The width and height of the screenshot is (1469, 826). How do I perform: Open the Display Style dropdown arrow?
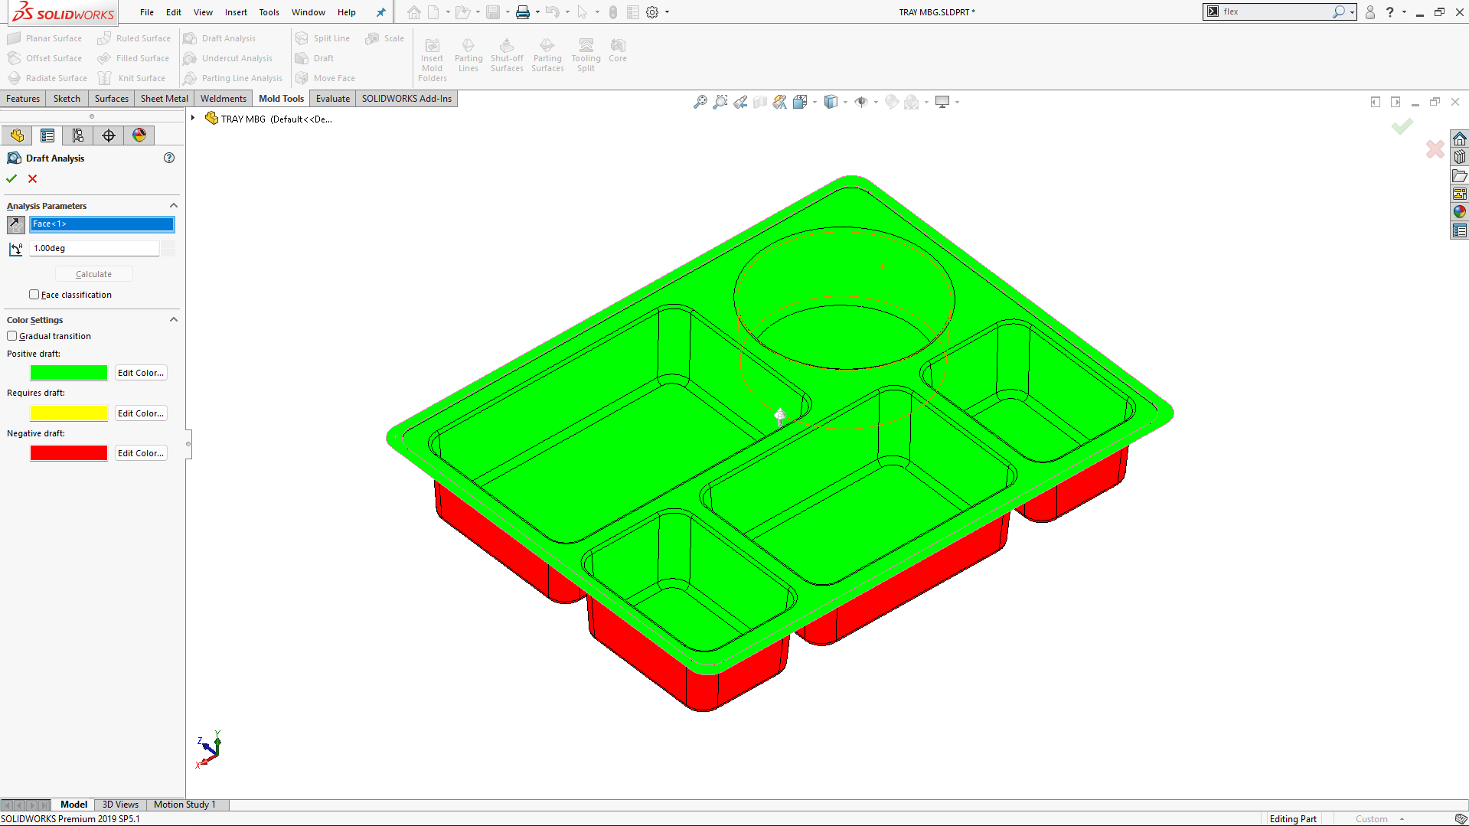[845, 102]
